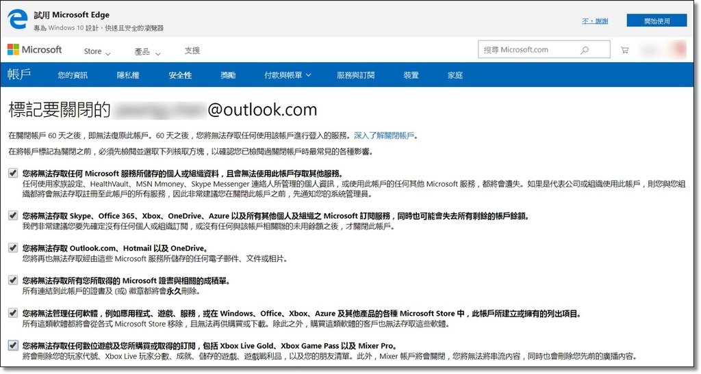Click the bold 永久 word
The image size is (701, 374).
174,291
